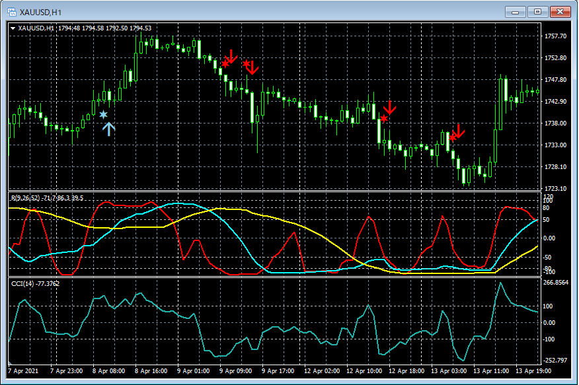Maximize the XAUUSD,H1 chart window
This screenshot has width=579, height=385.
coord(539,11)
